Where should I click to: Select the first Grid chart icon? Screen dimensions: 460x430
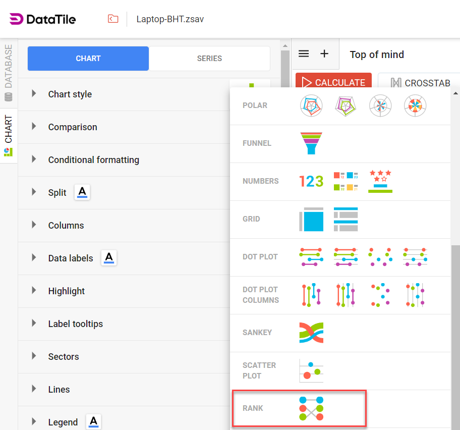pos(311,219)
